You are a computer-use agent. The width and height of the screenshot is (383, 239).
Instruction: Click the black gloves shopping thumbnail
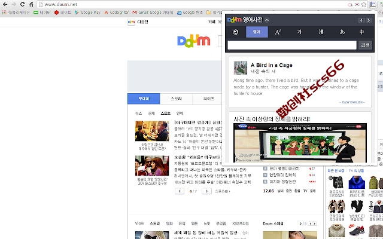336,182
